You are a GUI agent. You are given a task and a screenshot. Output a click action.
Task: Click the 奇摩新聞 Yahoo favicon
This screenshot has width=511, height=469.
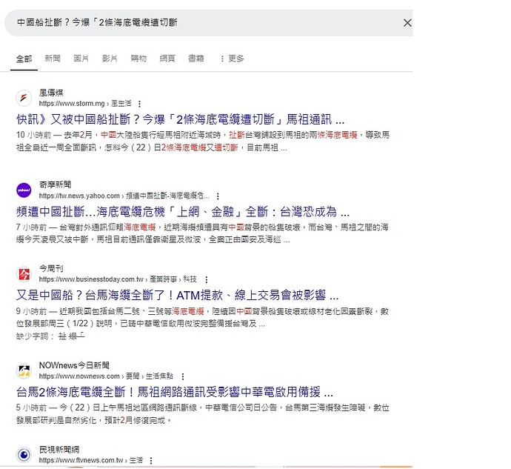(x=24, y=190)
